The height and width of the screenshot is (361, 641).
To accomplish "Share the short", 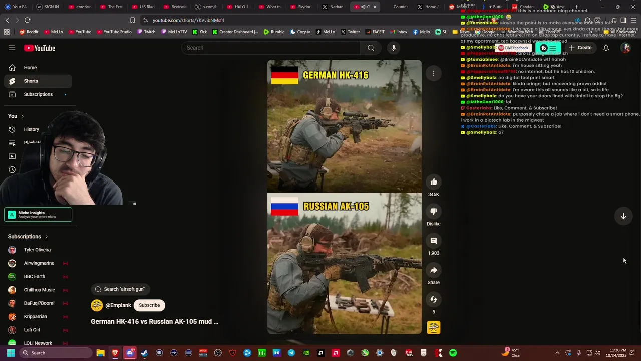I will 434,270.
